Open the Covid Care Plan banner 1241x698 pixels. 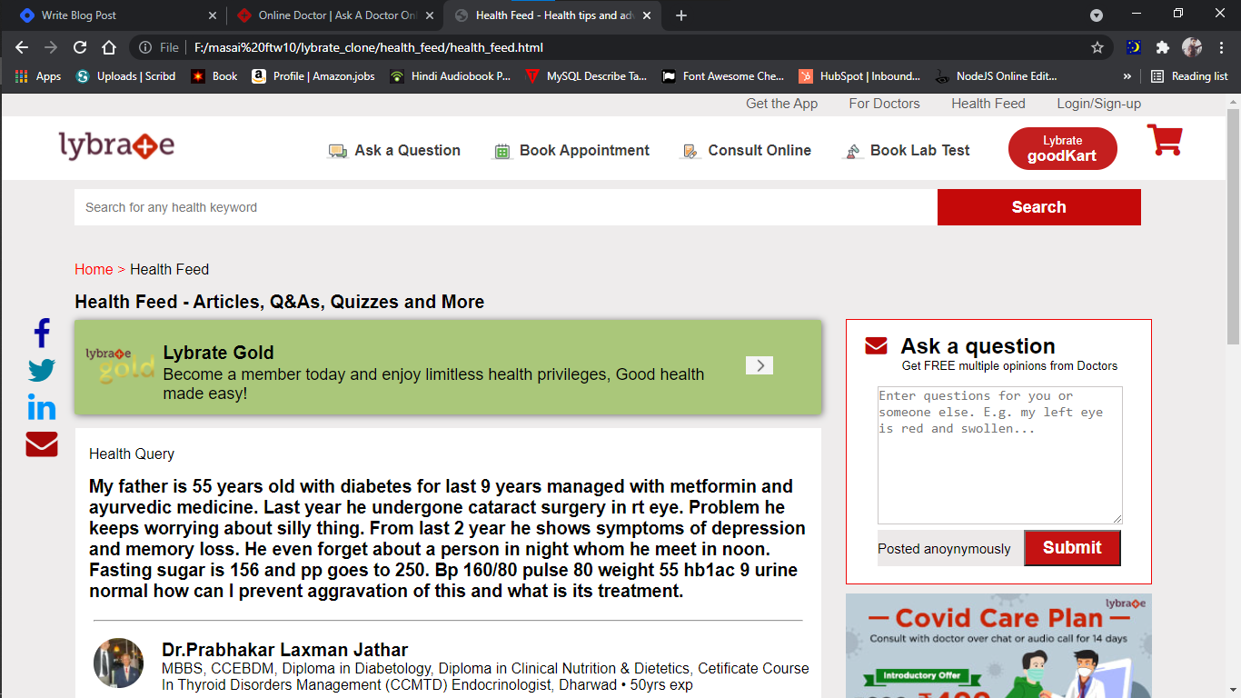pyautogui.click(x=998, y=645)
